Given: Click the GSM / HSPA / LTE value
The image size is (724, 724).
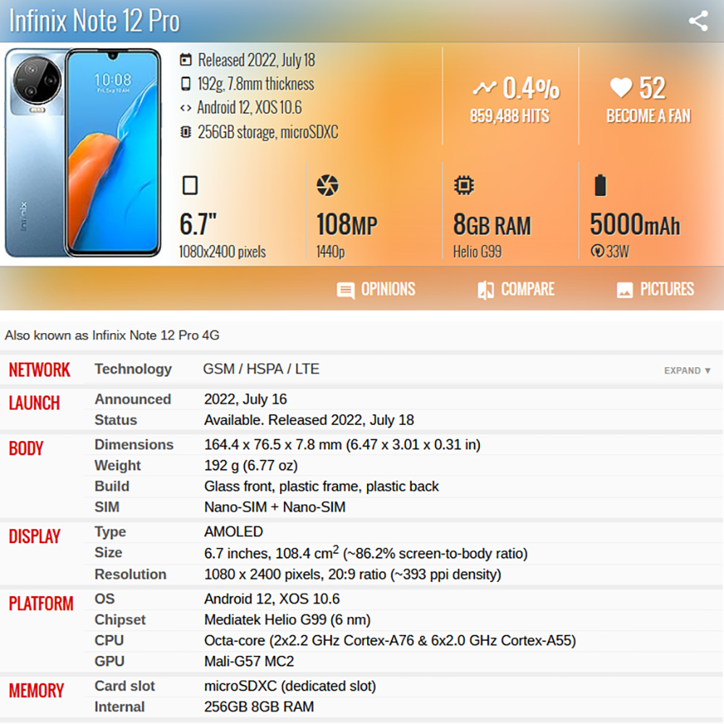Looking at the screenshot, I should coord(261,369).
